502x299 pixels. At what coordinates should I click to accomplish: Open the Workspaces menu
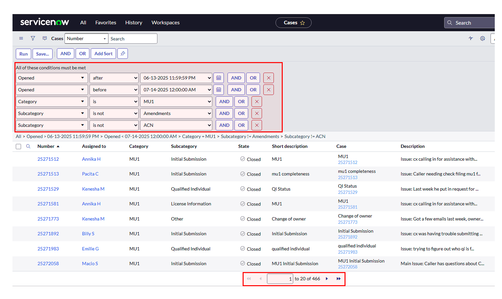pyautogui.click(x=165, y=23)
